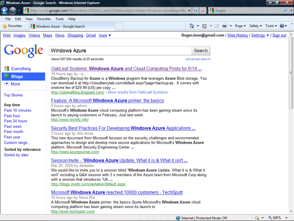Click the RSS Feeds icon
This screenshot has height=221, width=294.
(x=204, y=26)
